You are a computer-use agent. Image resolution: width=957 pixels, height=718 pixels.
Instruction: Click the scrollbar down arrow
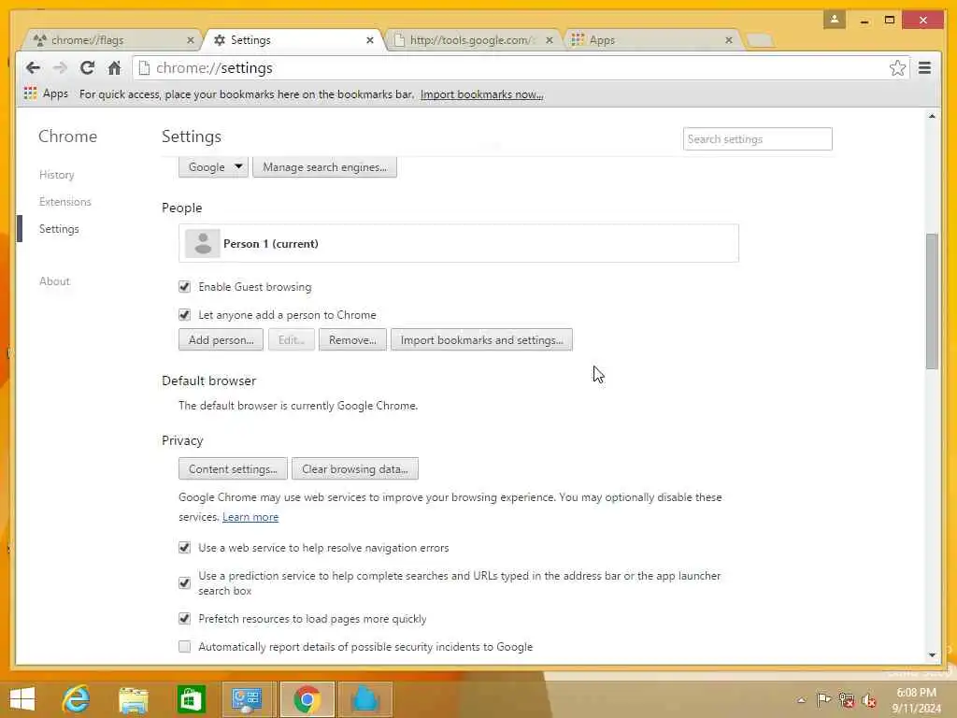[932, 655]
